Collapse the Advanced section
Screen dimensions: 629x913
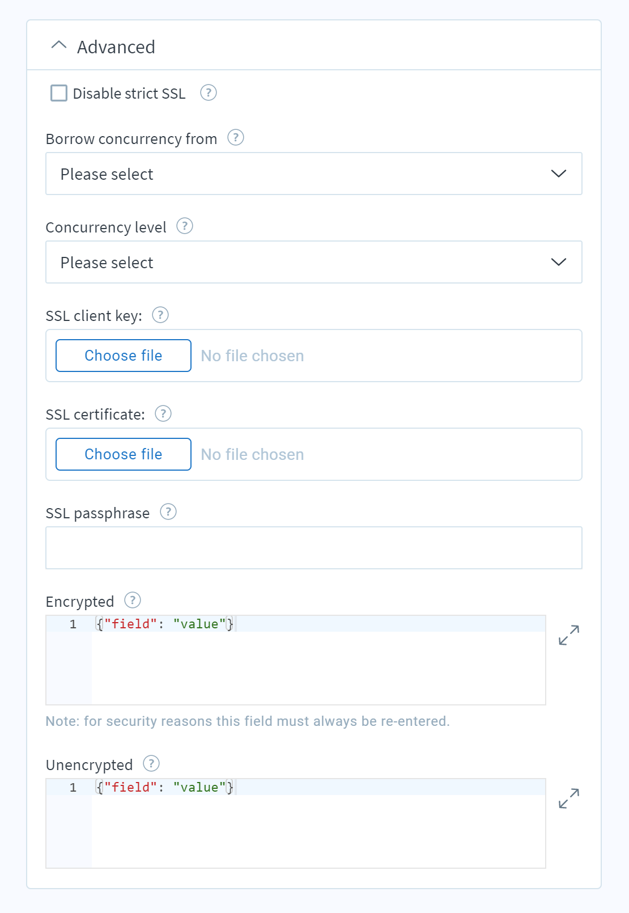click(59, 45)
